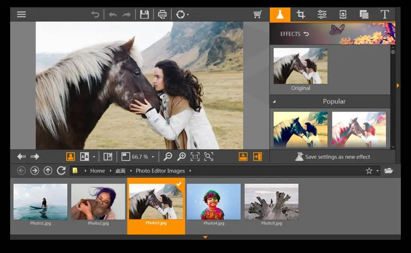Screen dimensions: 411x253
Task: Go to Home in the breadcrumb path
Action: [x=98, y=171]
